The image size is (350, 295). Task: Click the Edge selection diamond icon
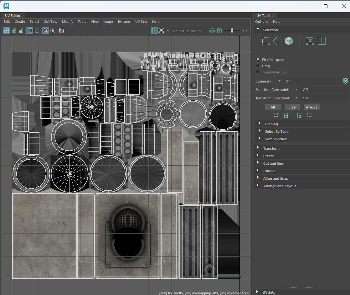(277, 41)
